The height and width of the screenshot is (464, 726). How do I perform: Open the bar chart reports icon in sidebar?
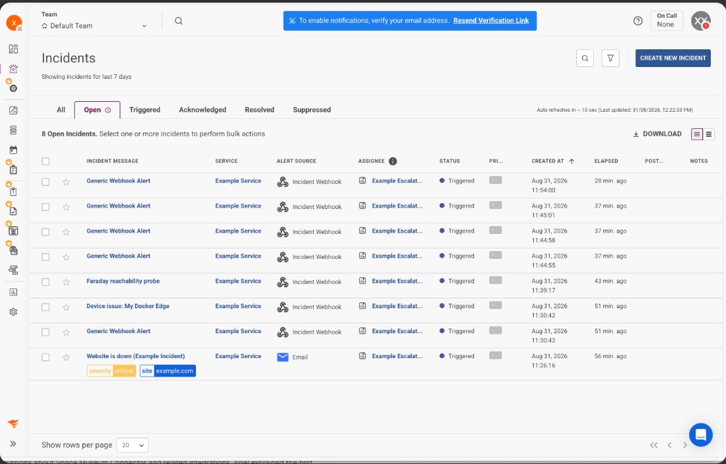click(x=13, y=292)
